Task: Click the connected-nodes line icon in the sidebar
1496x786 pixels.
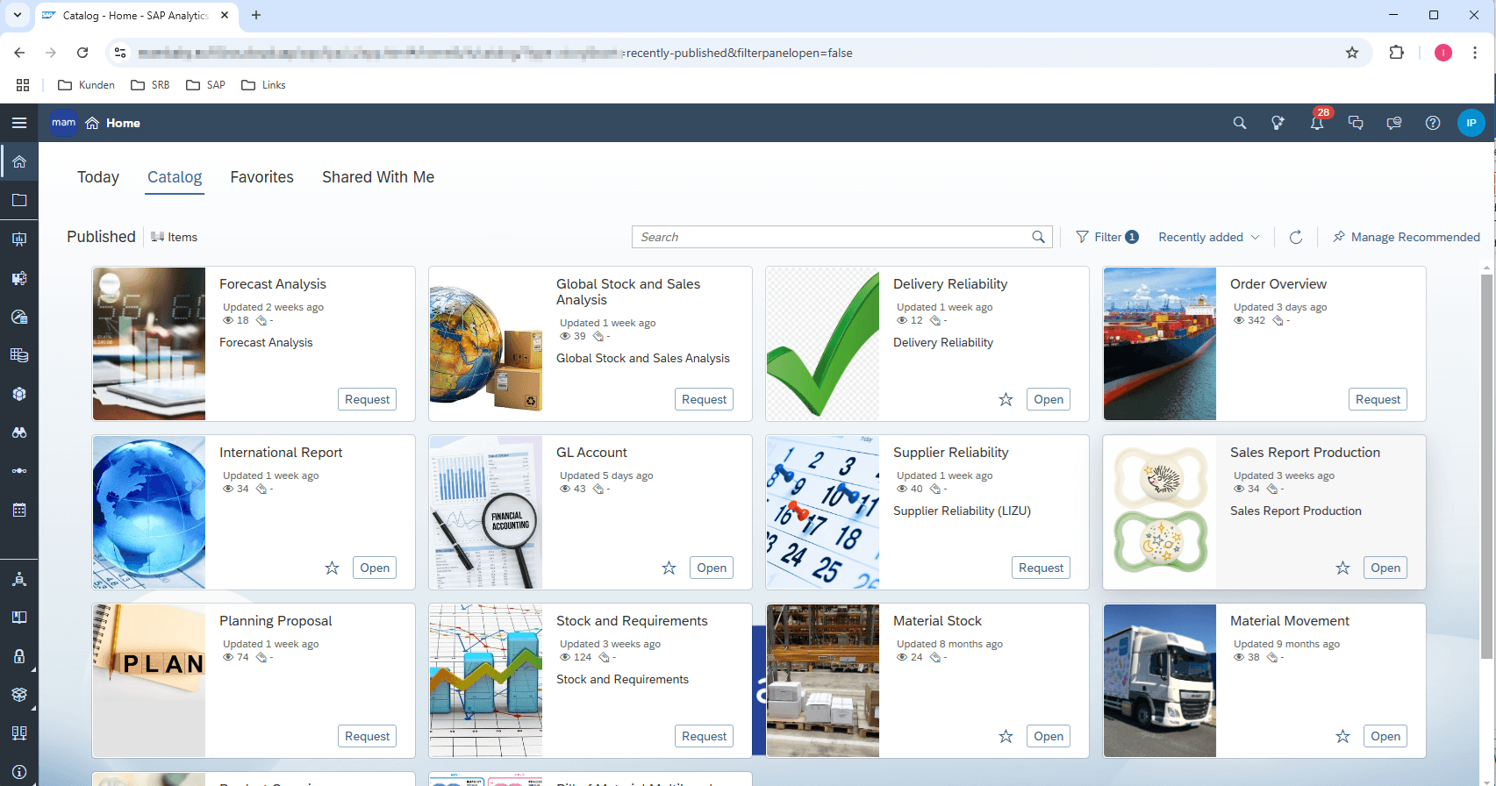Action: [19, 471]
